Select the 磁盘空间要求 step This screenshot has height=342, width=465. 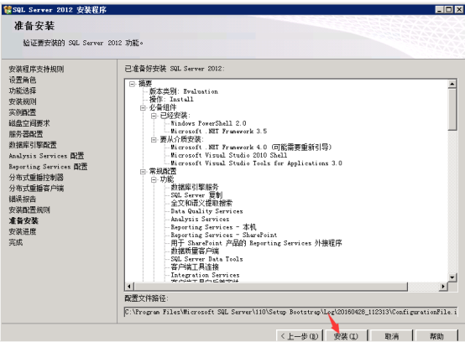tap(29, 123)
